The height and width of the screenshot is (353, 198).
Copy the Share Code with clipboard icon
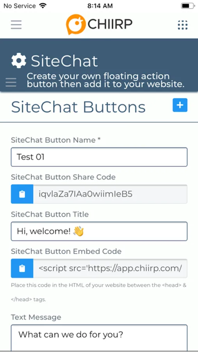(x=22, y=194)
